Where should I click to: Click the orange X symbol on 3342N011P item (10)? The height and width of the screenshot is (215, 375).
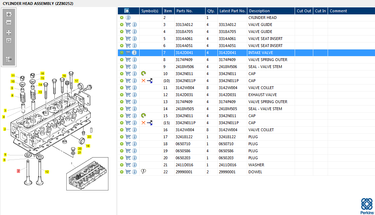[x=143, y=81]
